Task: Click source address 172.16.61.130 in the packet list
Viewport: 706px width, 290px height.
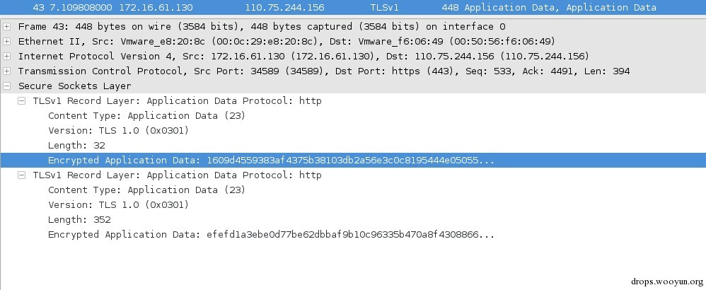Action: (x=161, y=8)
